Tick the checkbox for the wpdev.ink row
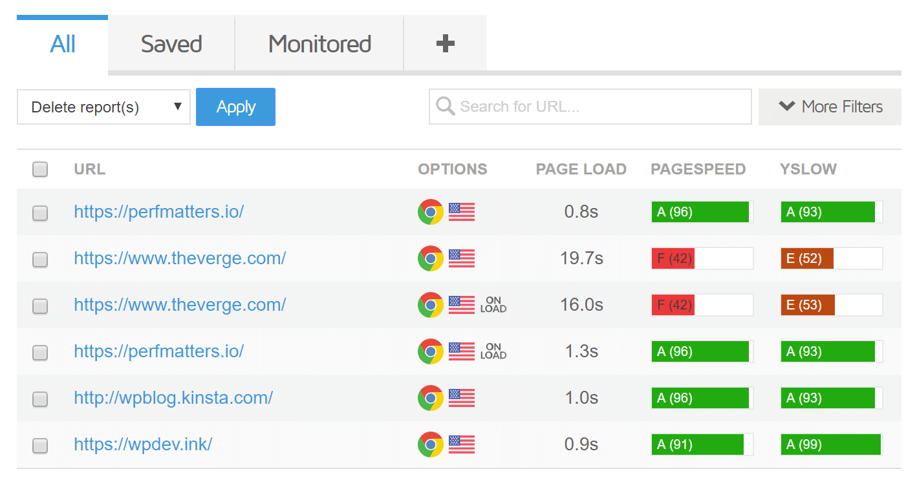Viewport: 917px width, 480px height. point(39,446)
